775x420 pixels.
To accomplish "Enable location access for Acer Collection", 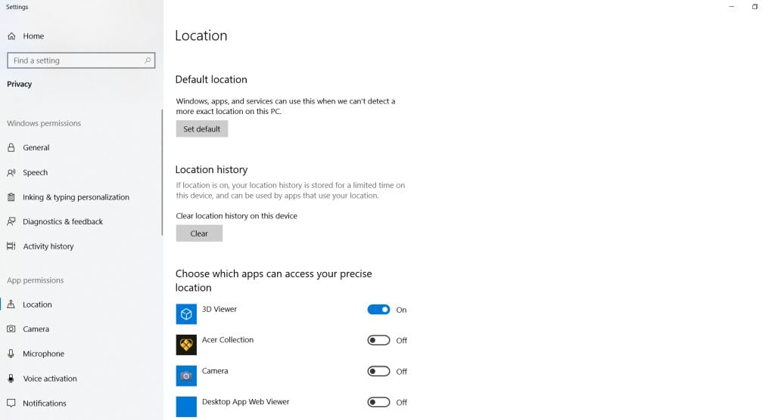I will pyautogui.click(x=378, y=341).
